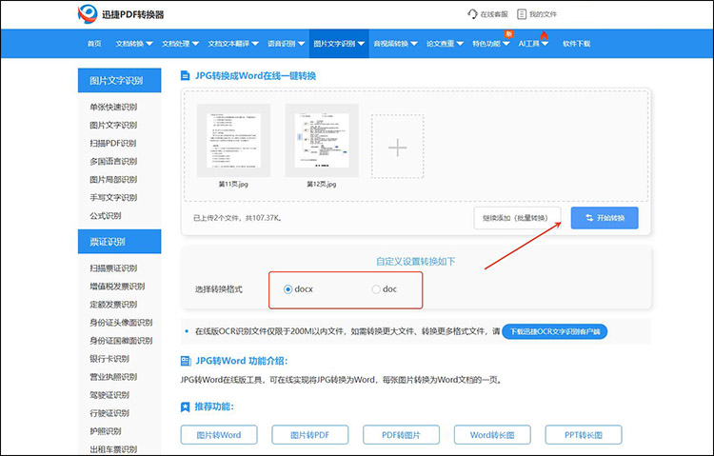Click text 已上传2个文件，共107.37K
714x456 pixels.
coord(238,218)
